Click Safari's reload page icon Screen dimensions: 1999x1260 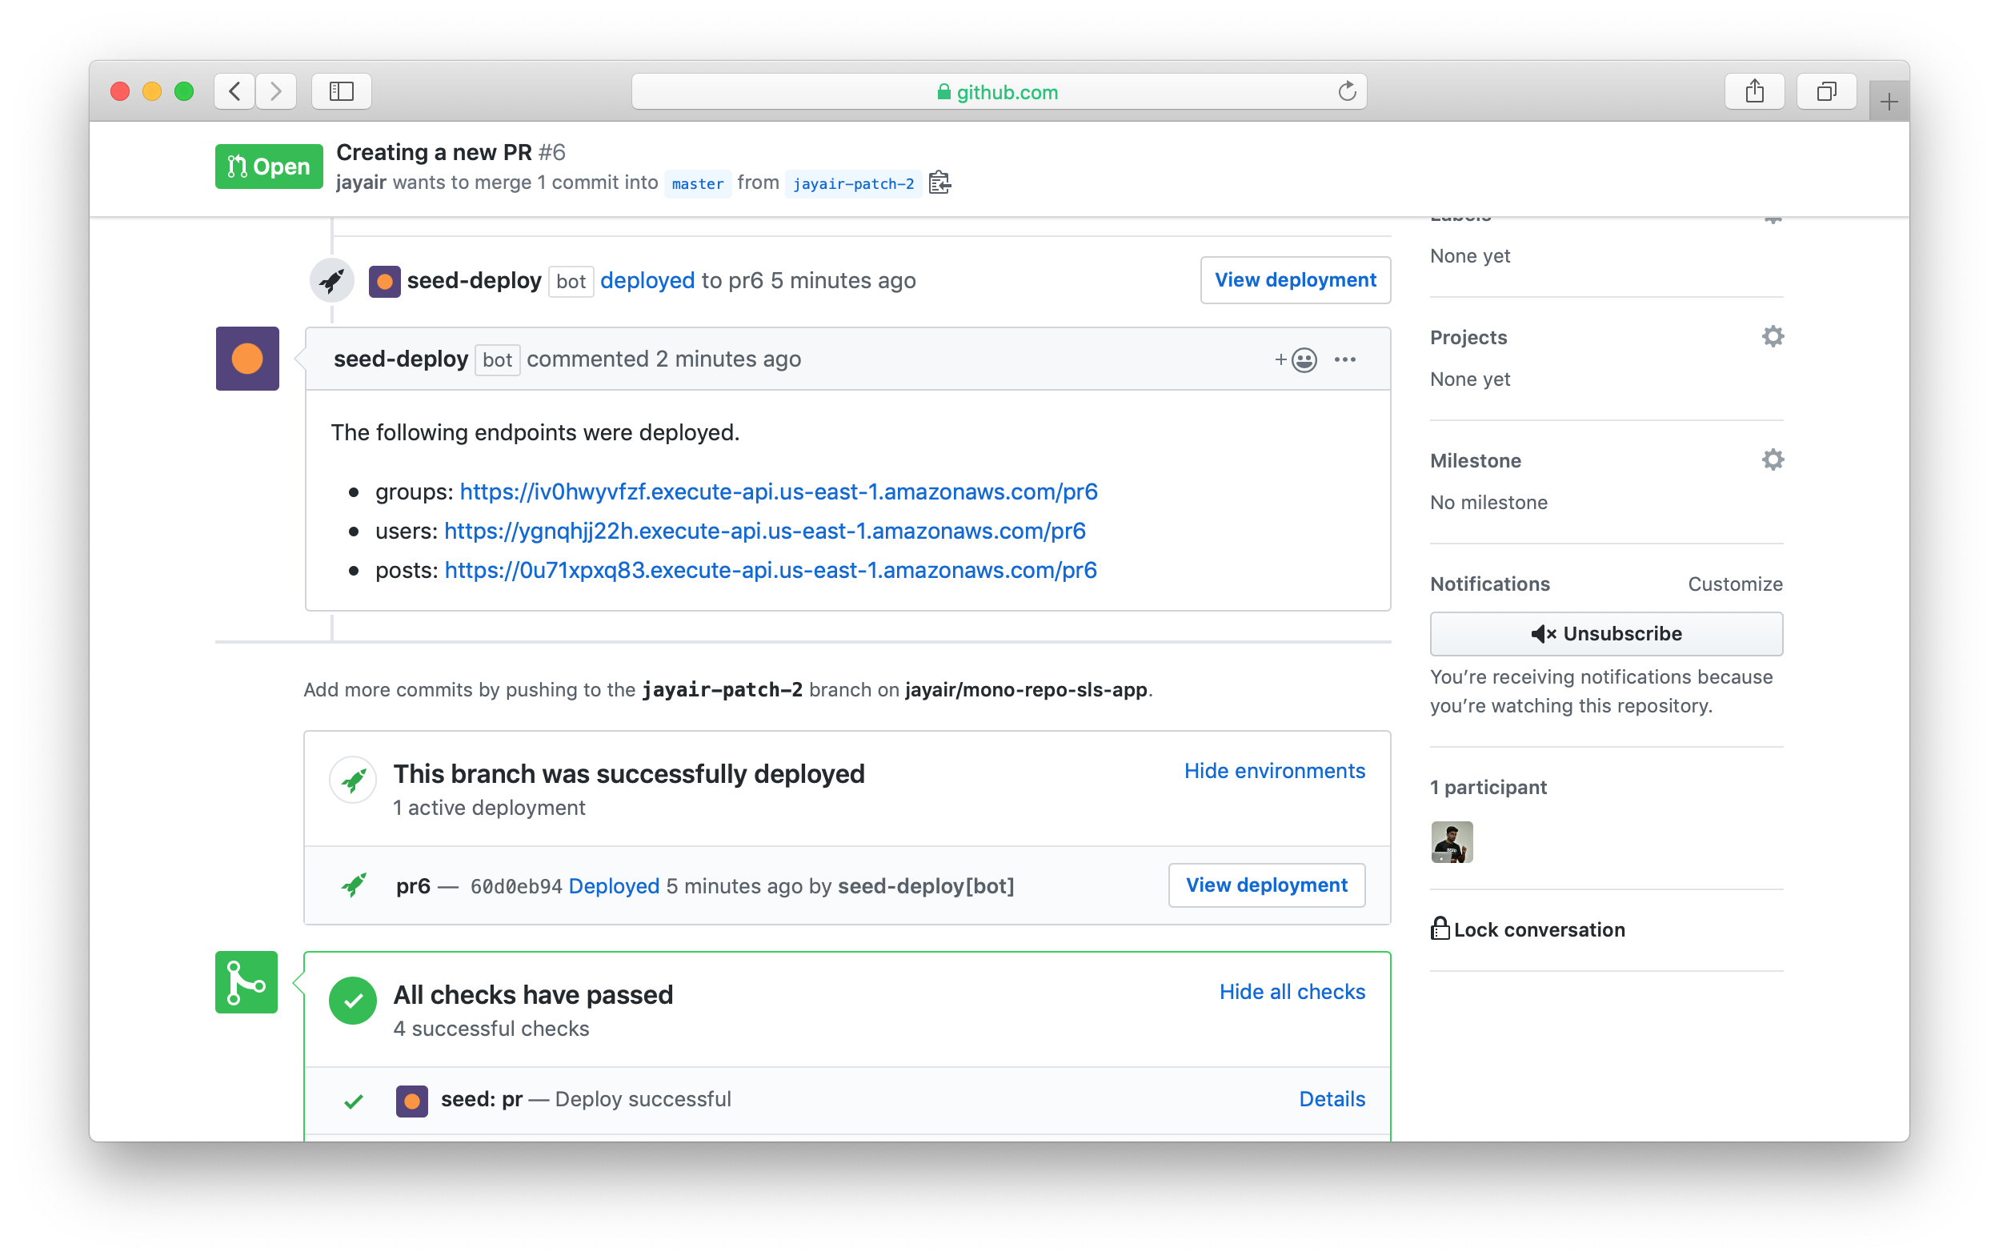(x=1347, y=91)
